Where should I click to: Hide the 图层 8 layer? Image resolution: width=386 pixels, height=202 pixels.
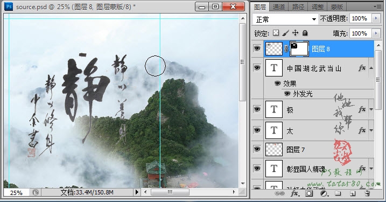[257, 48]
